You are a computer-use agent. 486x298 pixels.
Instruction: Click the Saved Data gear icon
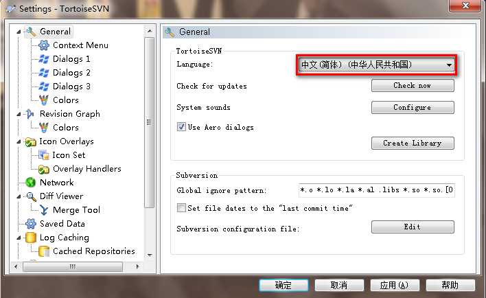pos(30,224)
